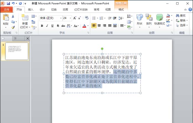Clear all formatting with the eraser icon
This screenshot has height=123, width=193.
[x=87, y=18]
